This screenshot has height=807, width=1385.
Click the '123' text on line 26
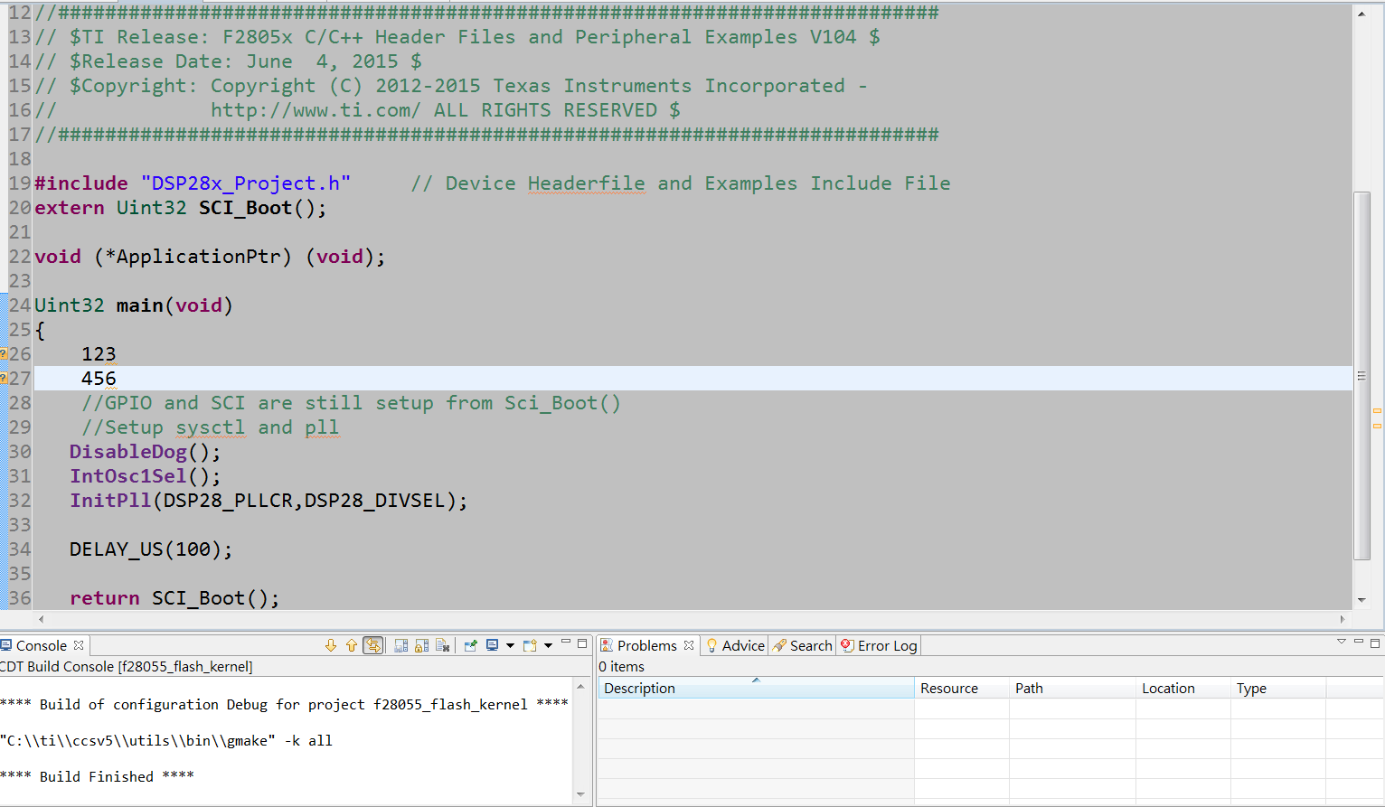click(x=99, y=354)
